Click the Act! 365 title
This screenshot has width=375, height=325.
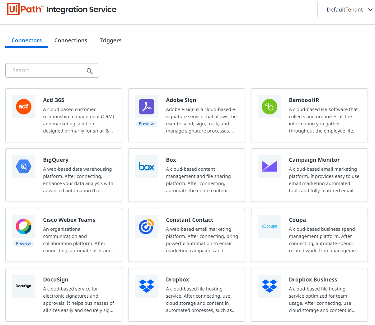pyautogui.click(x=54, y=100)
